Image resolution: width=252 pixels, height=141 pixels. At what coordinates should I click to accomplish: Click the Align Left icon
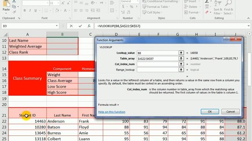coord(76,11)
